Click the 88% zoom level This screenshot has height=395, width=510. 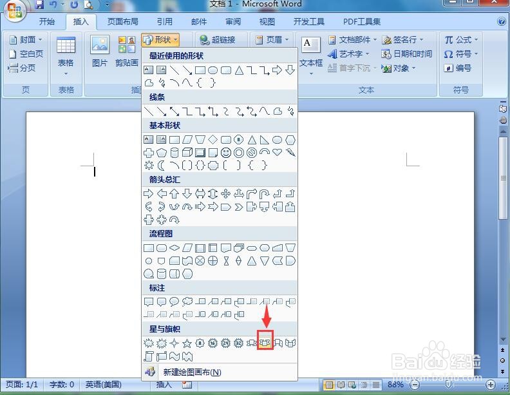395,385
